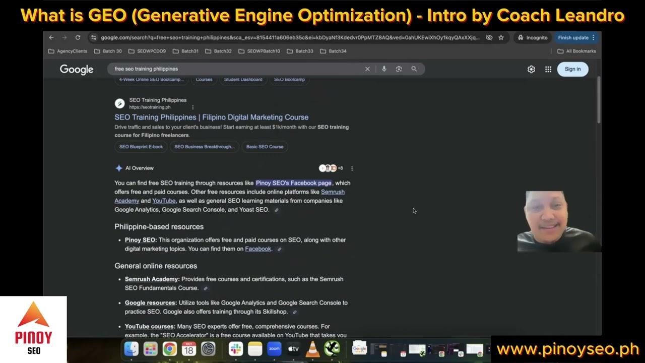Open the SEOWPBatch10 bookmark folder
645x363 pixels.
(x=259, y=51)
